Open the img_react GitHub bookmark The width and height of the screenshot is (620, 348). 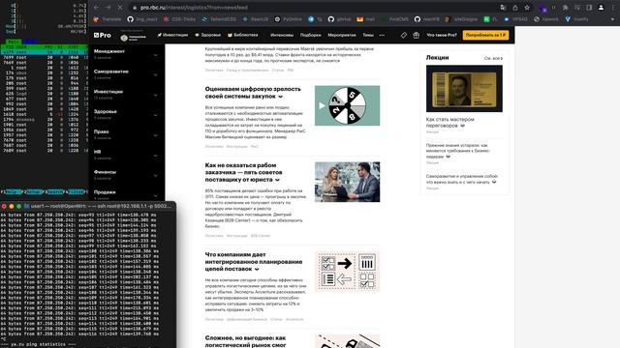(142, 19)
